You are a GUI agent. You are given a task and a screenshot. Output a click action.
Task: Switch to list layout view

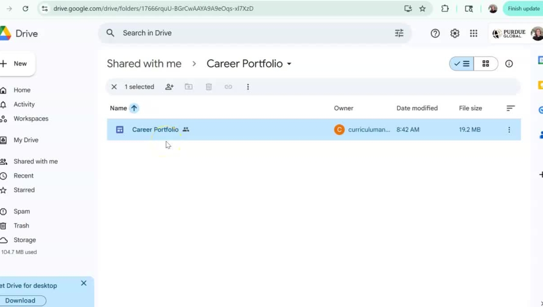click(462, 64)
